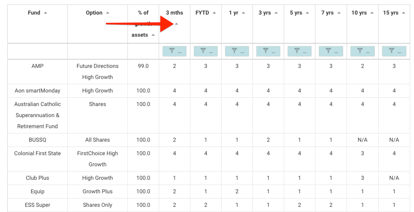This screenshot has height=212, width=414.
Task: Sort using the 10 yrs arrow
Action: point(372,13)
